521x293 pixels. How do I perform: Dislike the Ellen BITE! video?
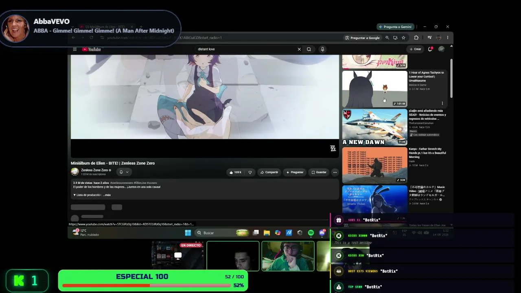click(250, 172)
